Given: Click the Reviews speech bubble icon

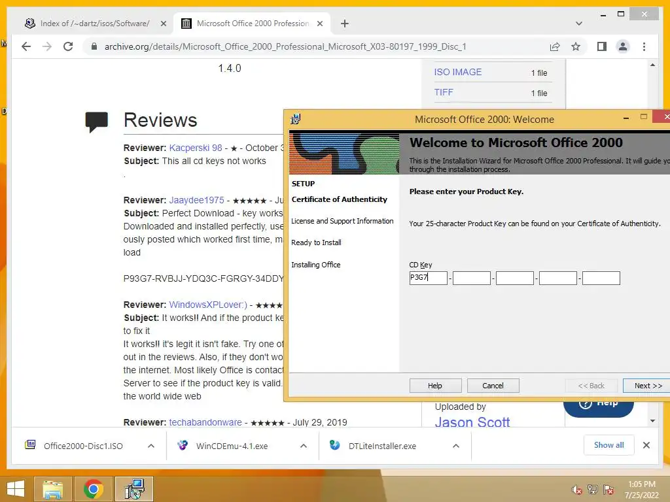Looking at the screenshot, I should (97, 122).
